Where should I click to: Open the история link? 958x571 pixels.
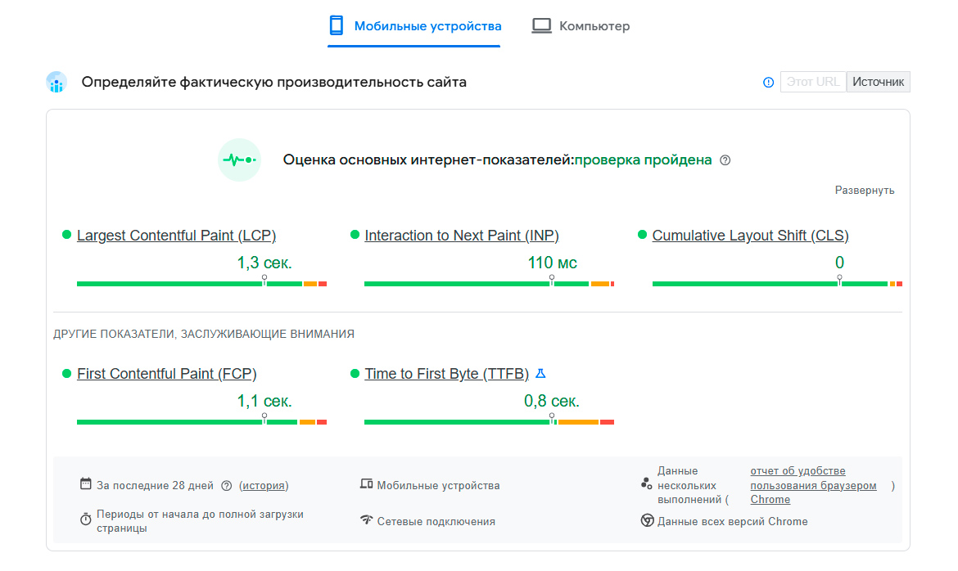click(264, 485)
